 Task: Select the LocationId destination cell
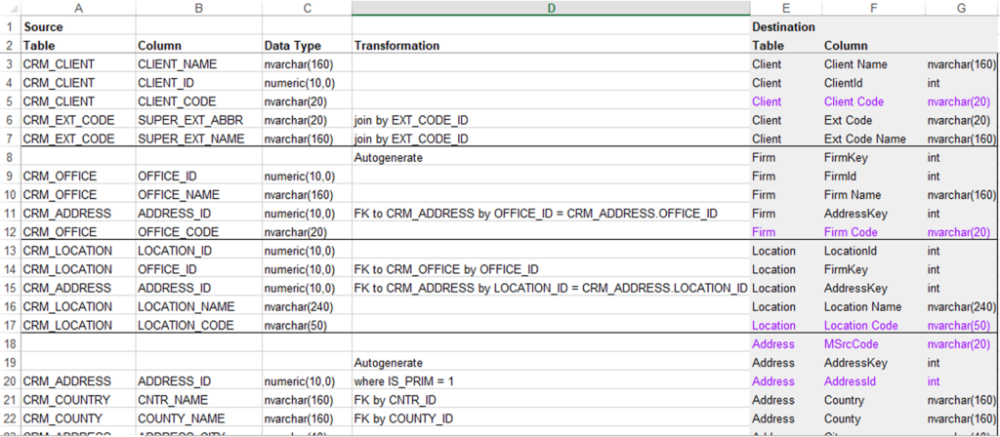click(873, 251)
